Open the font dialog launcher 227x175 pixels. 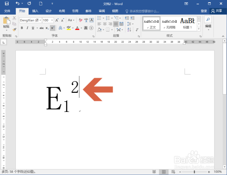click(x=94, y=36)
